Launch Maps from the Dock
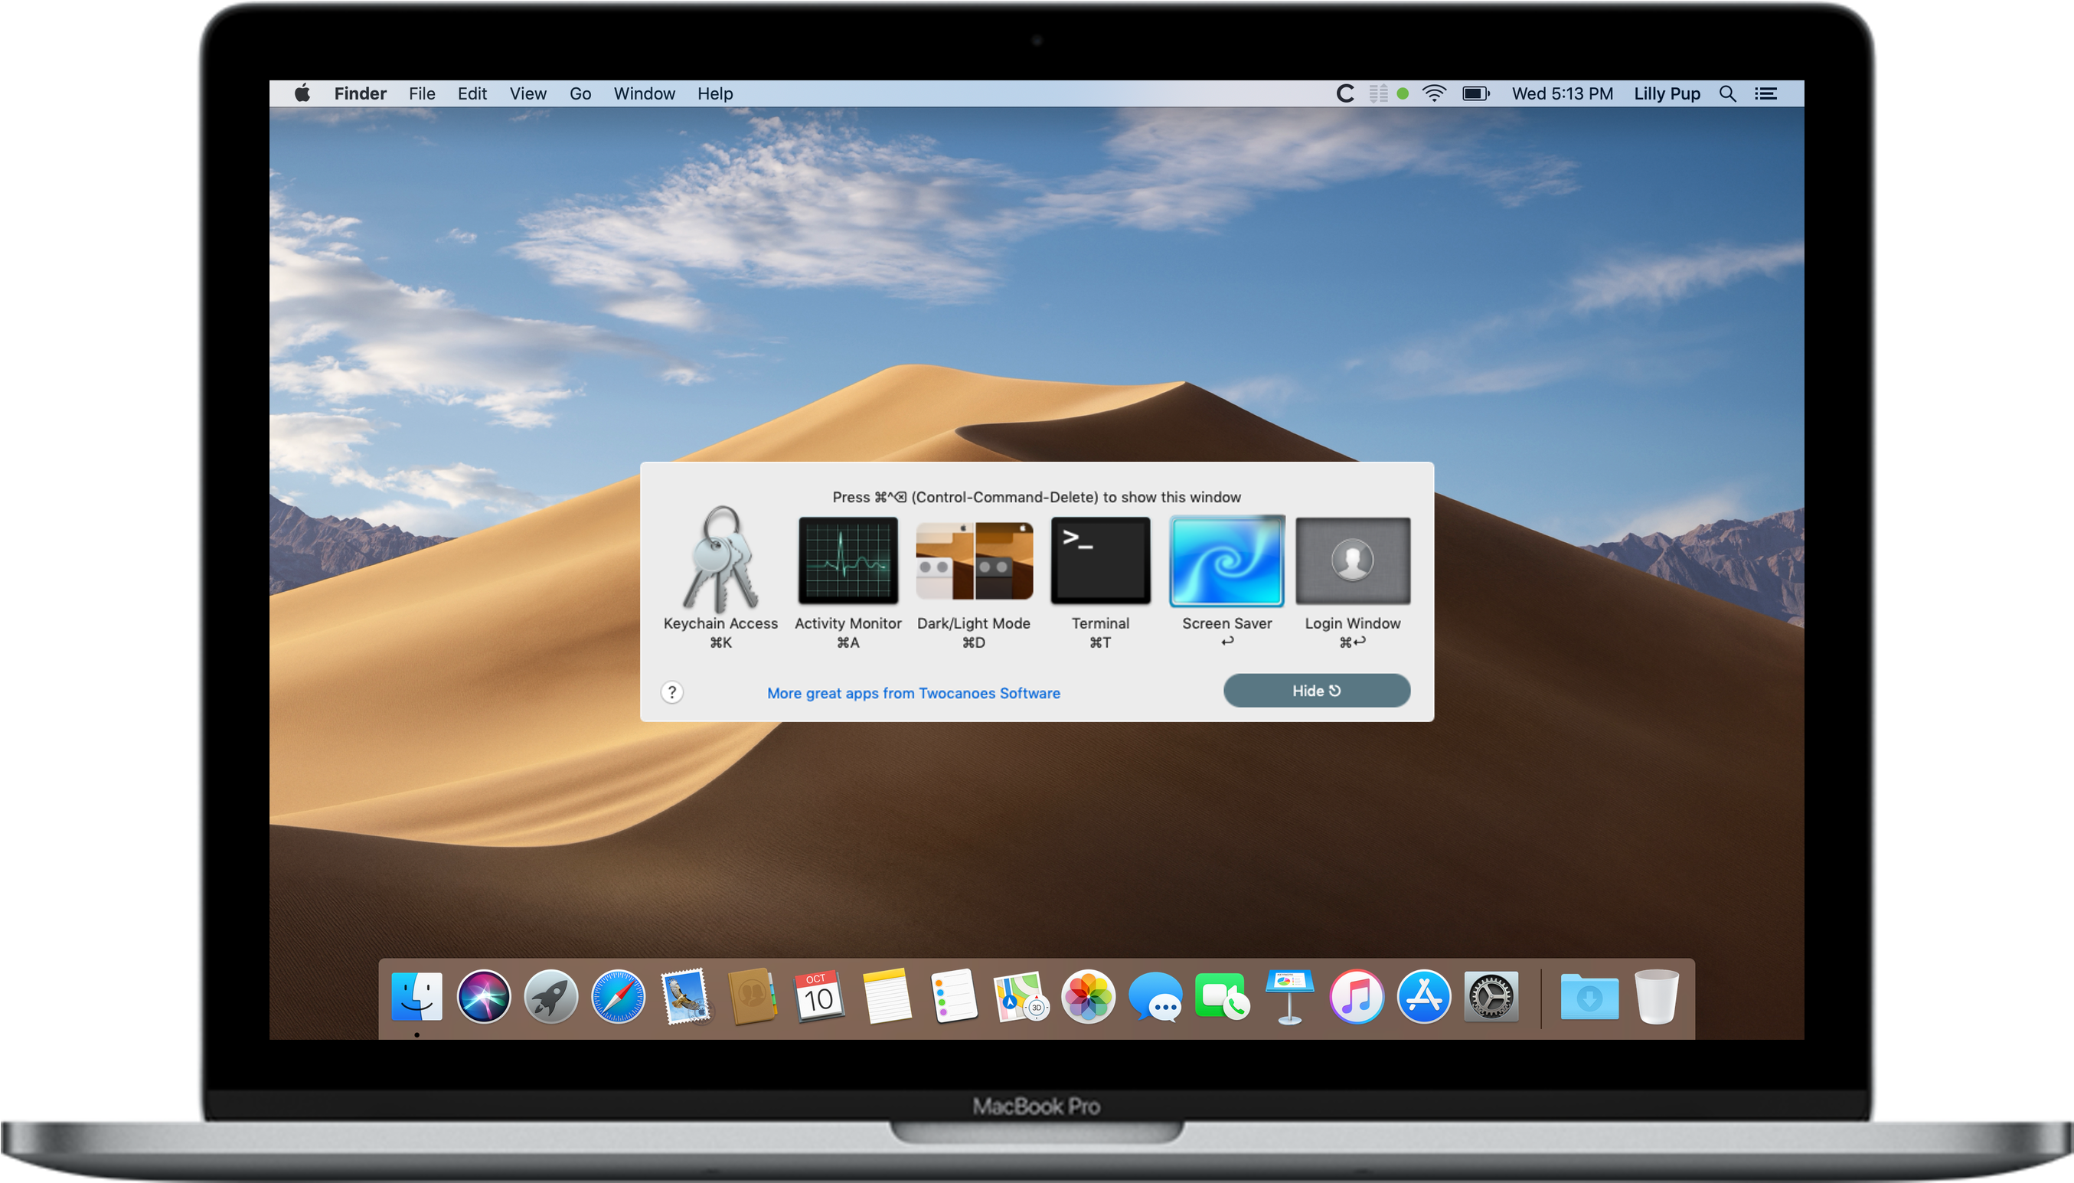The width and height of the screenshot is (2074, 1183). [x=1021, y=996]
